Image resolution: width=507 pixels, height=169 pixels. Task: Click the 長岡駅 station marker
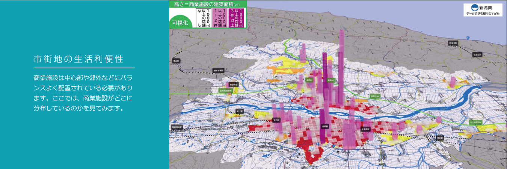coord(324,127)
